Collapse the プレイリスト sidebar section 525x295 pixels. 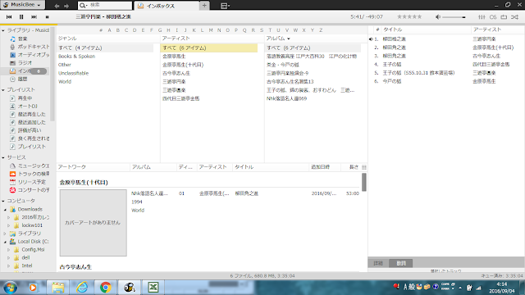[3, 90]
